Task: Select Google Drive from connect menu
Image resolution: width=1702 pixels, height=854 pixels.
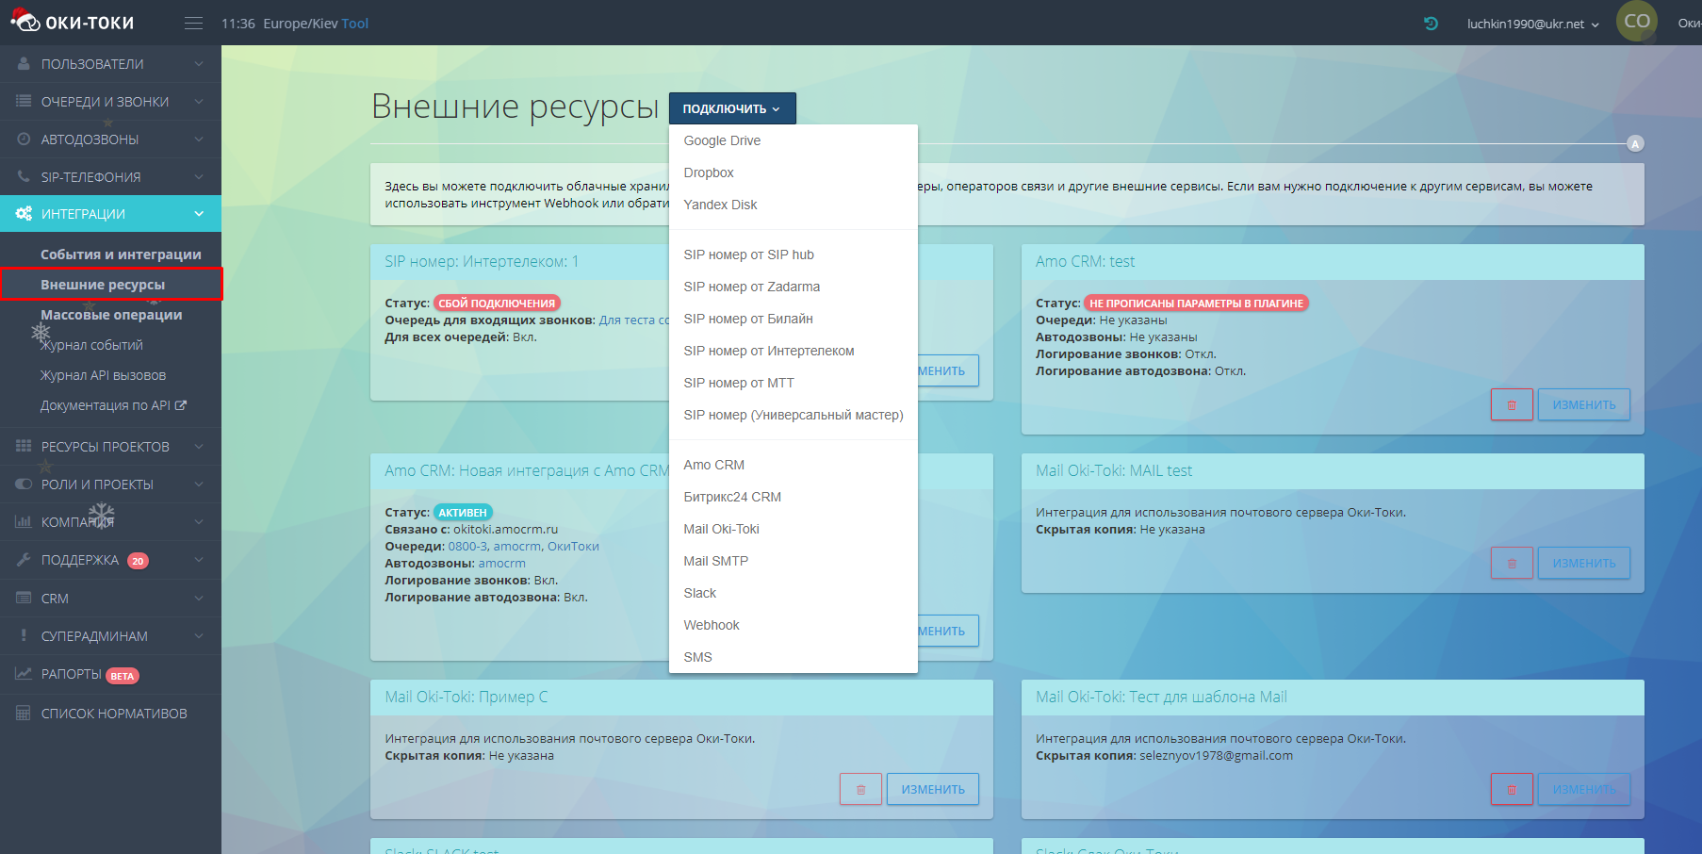Action: (794, 140)
